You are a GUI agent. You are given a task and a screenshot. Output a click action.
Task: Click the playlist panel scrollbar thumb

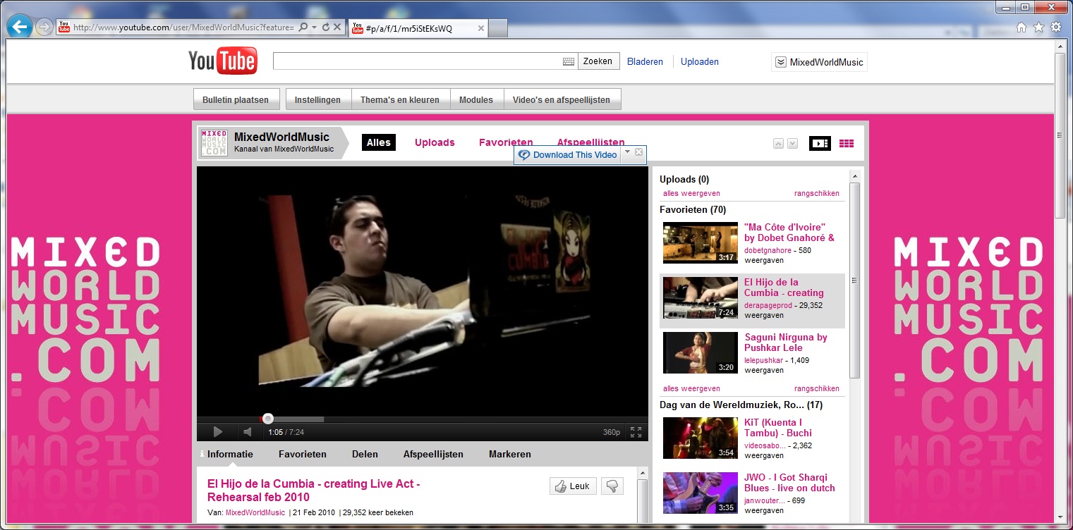pos(854,281)
